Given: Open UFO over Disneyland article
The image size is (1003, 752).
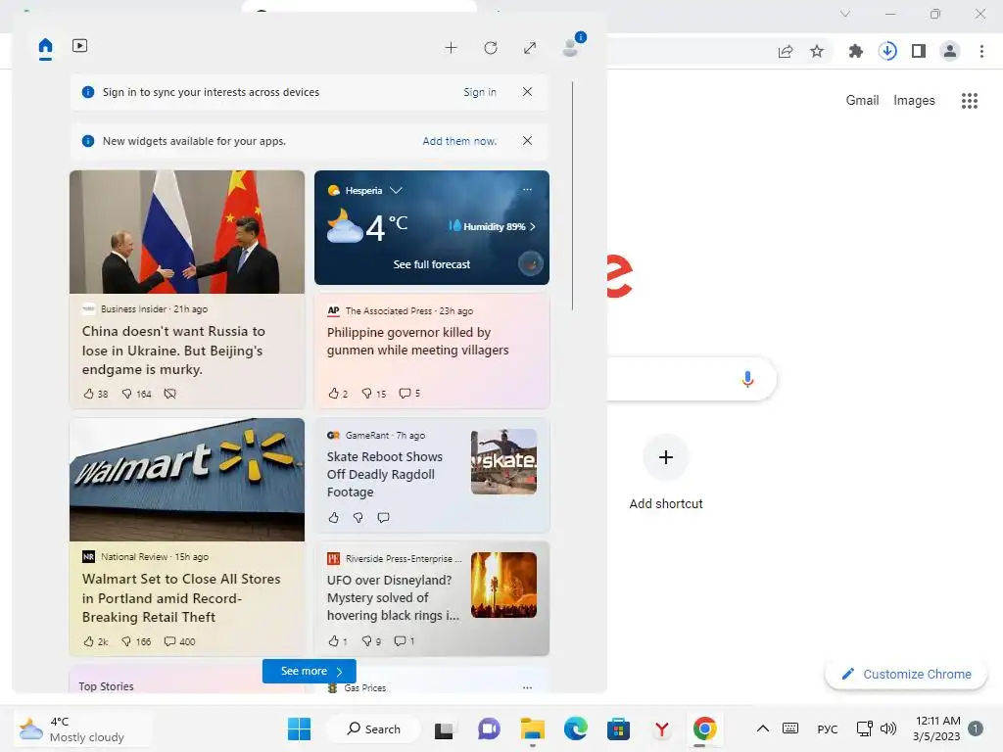Looking at the screenshot, I should [393, 598].
